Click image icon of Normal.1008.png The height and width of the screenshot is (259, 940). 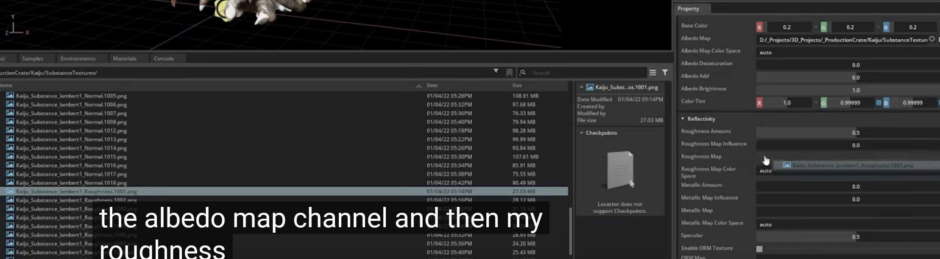click(x=10, y=122)
